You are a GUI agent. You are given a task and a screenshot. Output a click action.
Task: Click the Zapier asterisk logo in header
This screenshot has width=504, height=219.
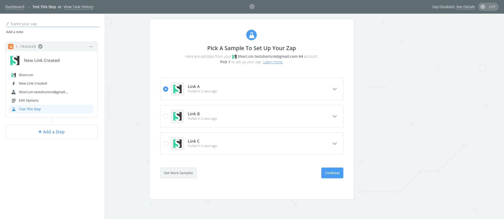[x=252, y=7]
